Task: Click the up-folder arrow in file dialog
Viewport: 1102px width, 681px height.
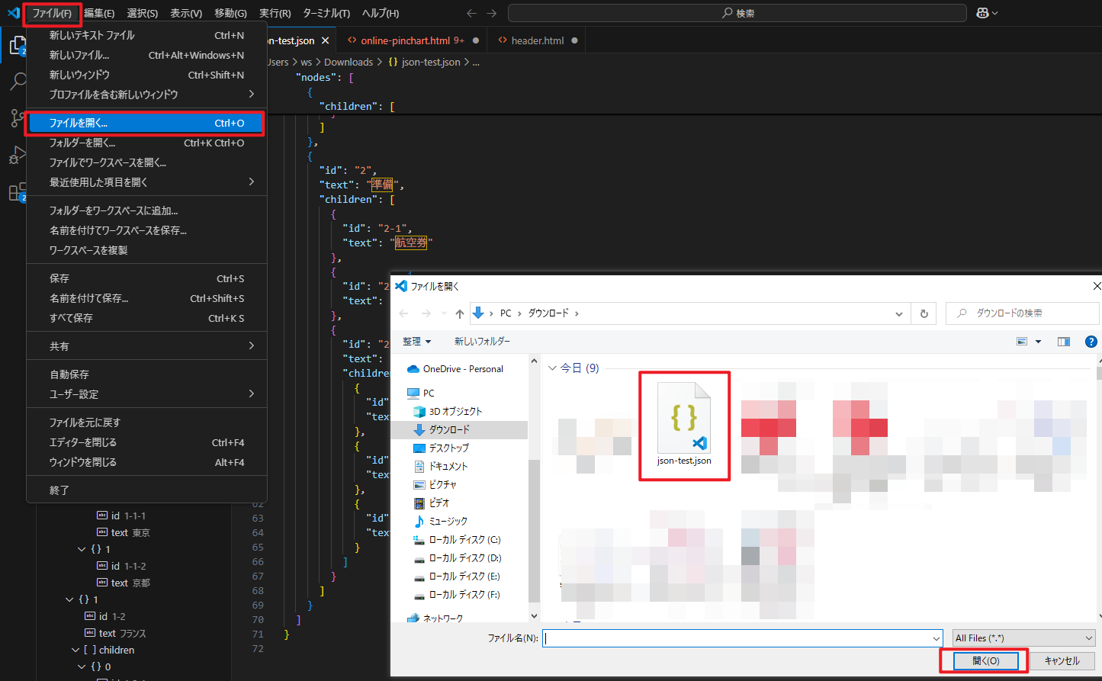Action: coord(459,313)
